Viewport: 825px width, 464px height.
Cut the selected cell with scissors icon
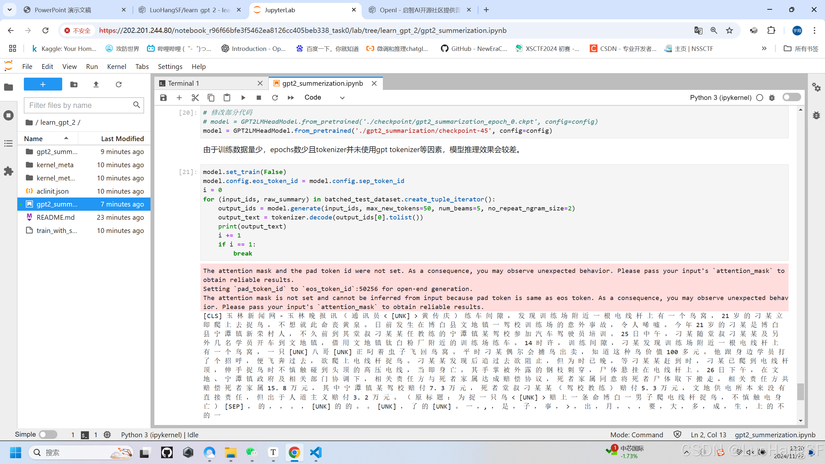[x=195, y=97]
